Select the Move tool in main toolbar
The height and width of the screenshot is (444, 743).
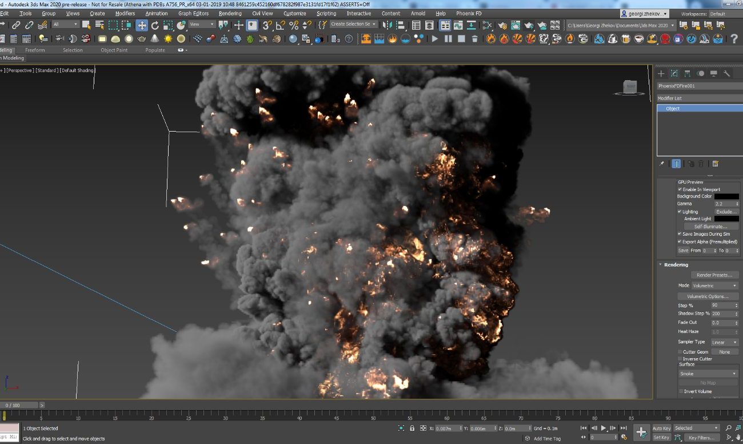pos(141,25)
